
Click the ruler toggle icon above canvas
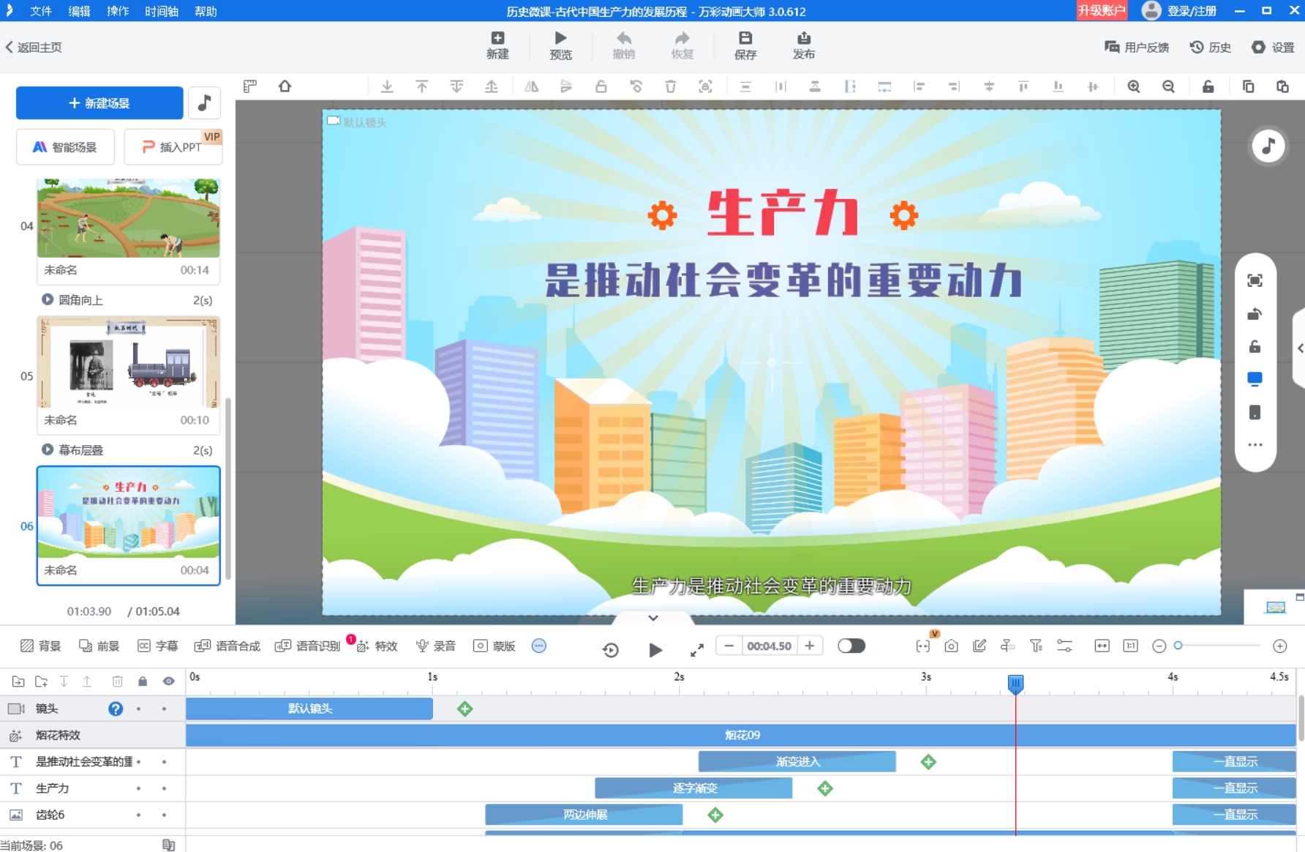click(250, 86)
